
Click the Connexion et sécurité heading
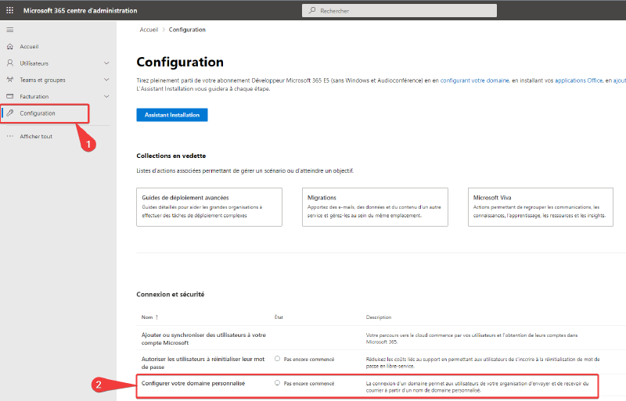coord(171,294)
